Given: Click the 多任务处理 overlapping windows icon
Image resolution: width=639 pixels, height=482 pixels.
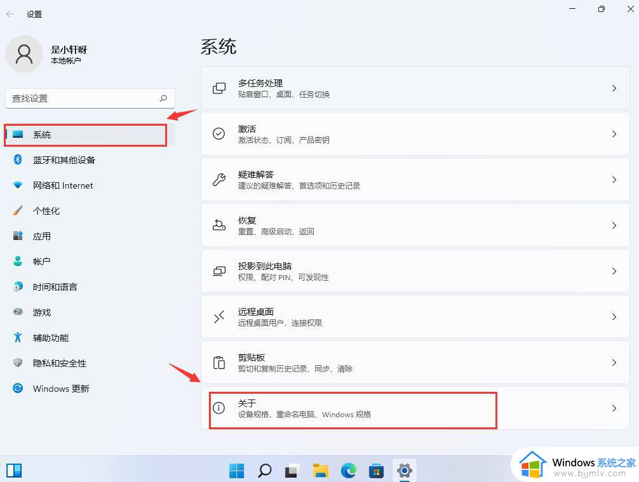Looking at the screenshot, I should click(219, 88).
